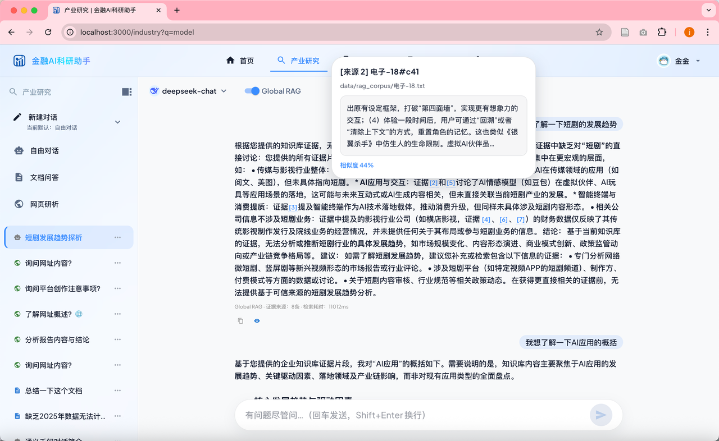Click the camera screenshot extension icon
Viewport: 719px width, 441px height.
(643, 32)
